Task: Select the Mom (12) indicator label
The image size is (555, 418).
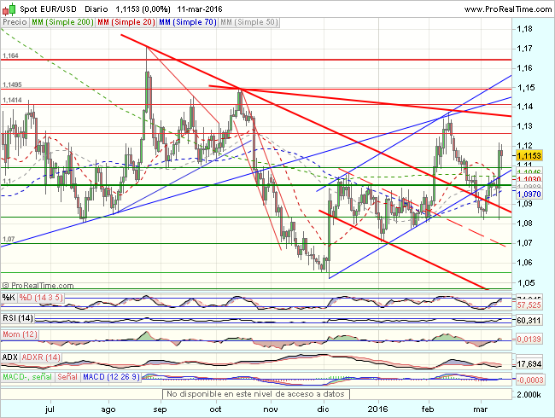Action: pos(20,334)
